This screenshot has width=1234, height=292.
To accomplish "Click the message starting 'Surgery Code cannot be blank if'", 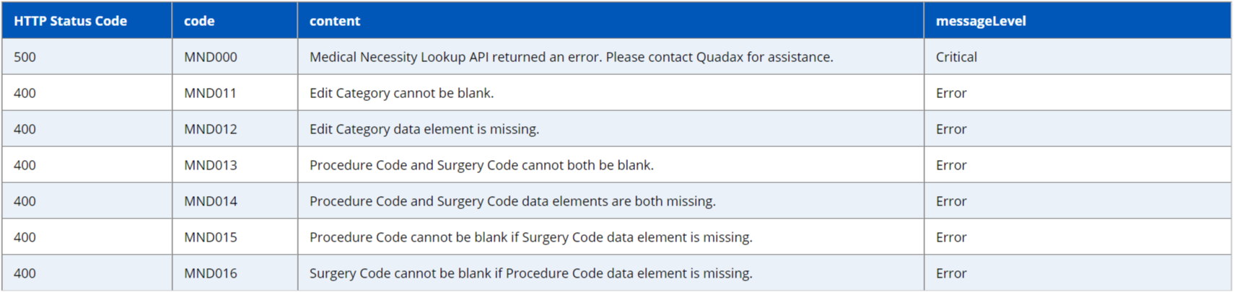I will (530, 273).
